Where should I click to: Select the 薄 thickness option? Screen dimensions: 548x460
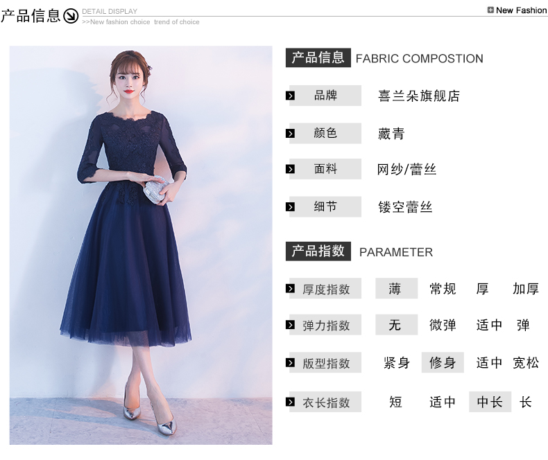coord(396,288)
